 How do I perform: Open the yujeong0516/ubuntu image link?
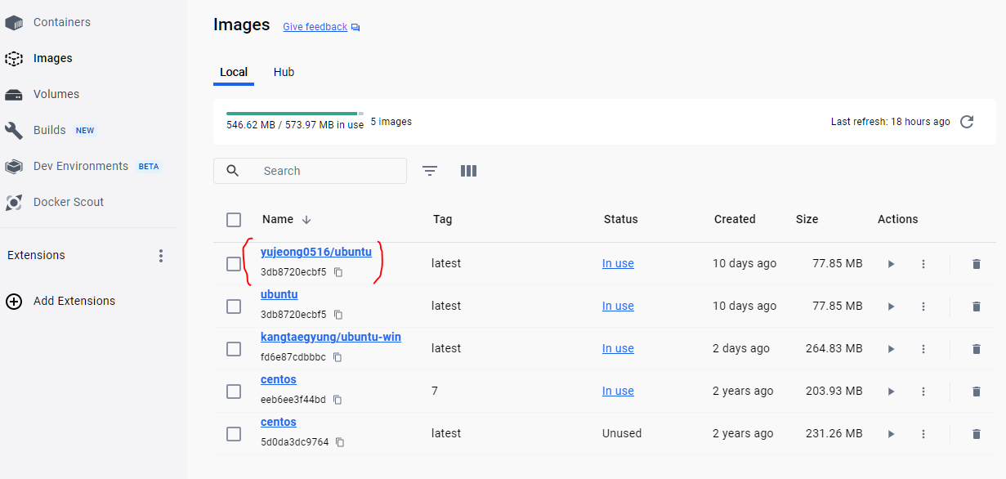click(316, 252)
